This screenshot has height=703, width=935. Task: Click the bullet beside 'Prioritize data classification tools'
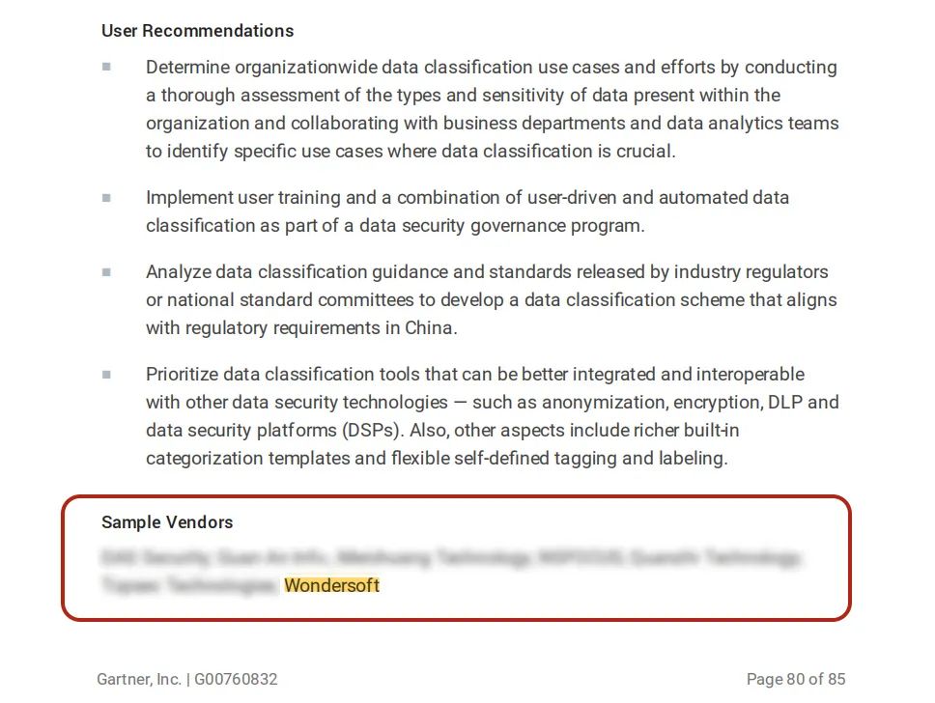pyautogui.click(x=106, y=375)
